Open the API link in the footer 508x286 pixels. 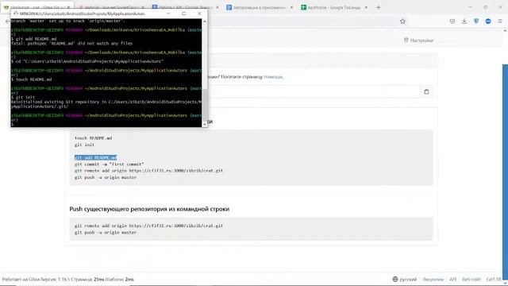click(453, 279)
